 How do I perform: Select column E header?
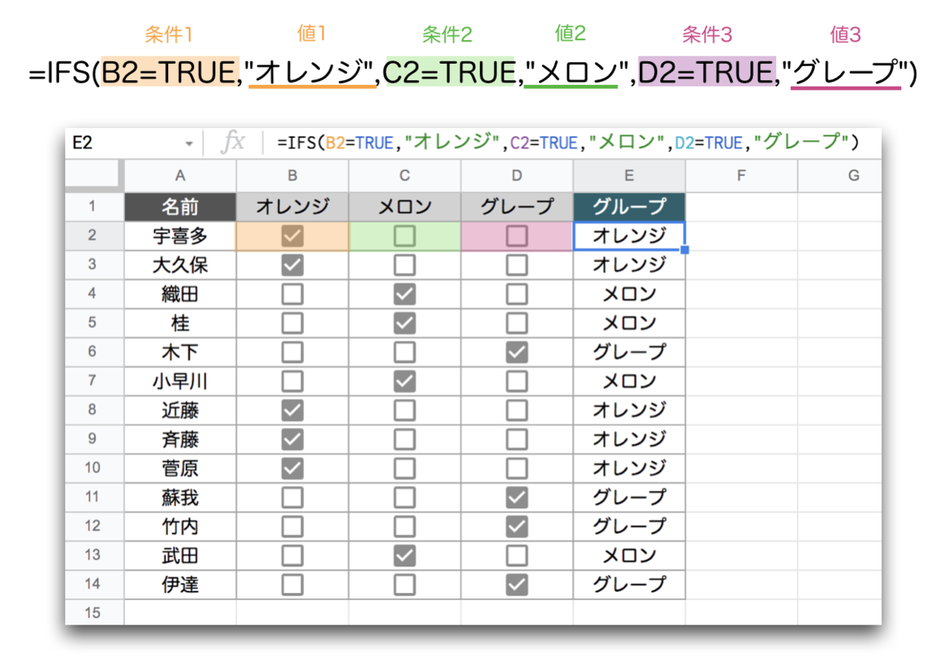[629, 175]
